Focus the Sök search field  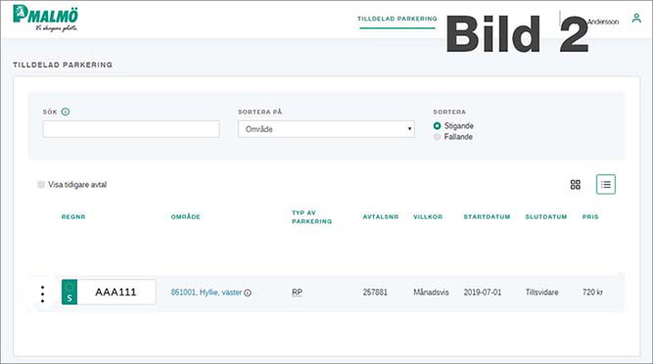point(131,129)
